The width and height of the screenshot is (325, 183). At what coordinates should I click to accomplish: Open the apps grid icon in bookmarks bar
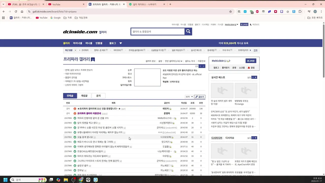pos(3,18)
